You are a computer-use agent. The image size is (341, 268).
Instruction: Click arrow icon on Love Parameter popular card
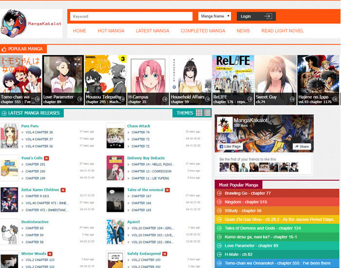tap(80, 99)
